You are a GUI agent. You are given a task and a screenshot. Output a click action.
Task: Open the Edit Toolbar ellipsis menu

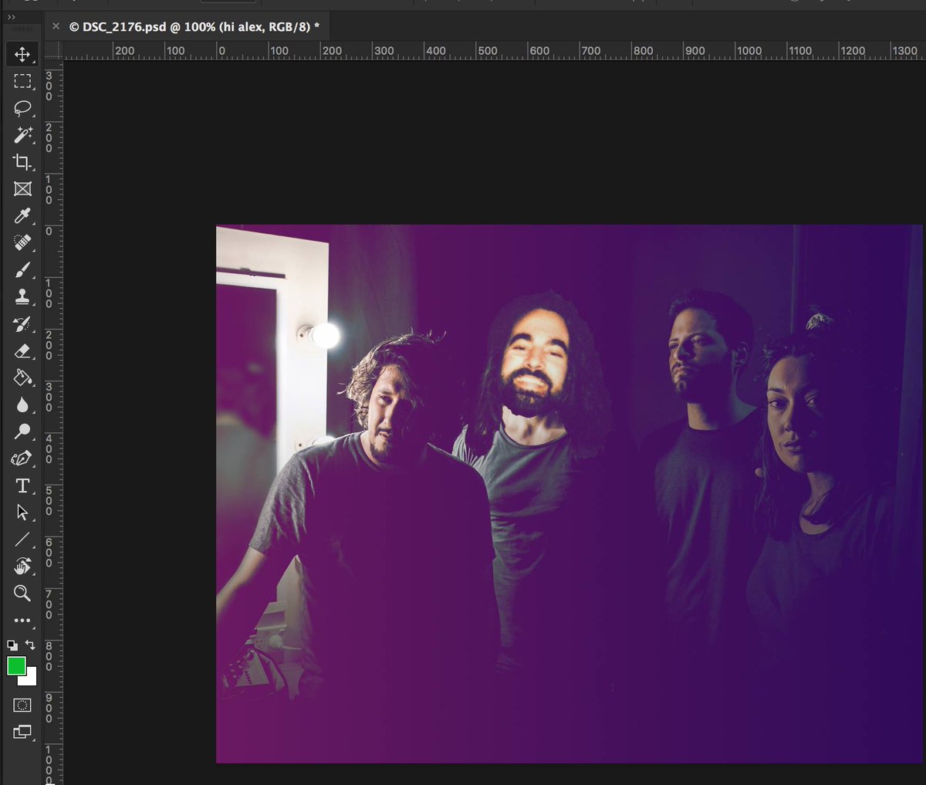22,620
